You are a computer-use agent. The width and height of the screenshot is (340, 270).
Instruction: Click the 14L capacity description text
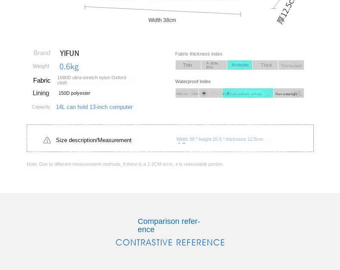click(x=94, y=107)
